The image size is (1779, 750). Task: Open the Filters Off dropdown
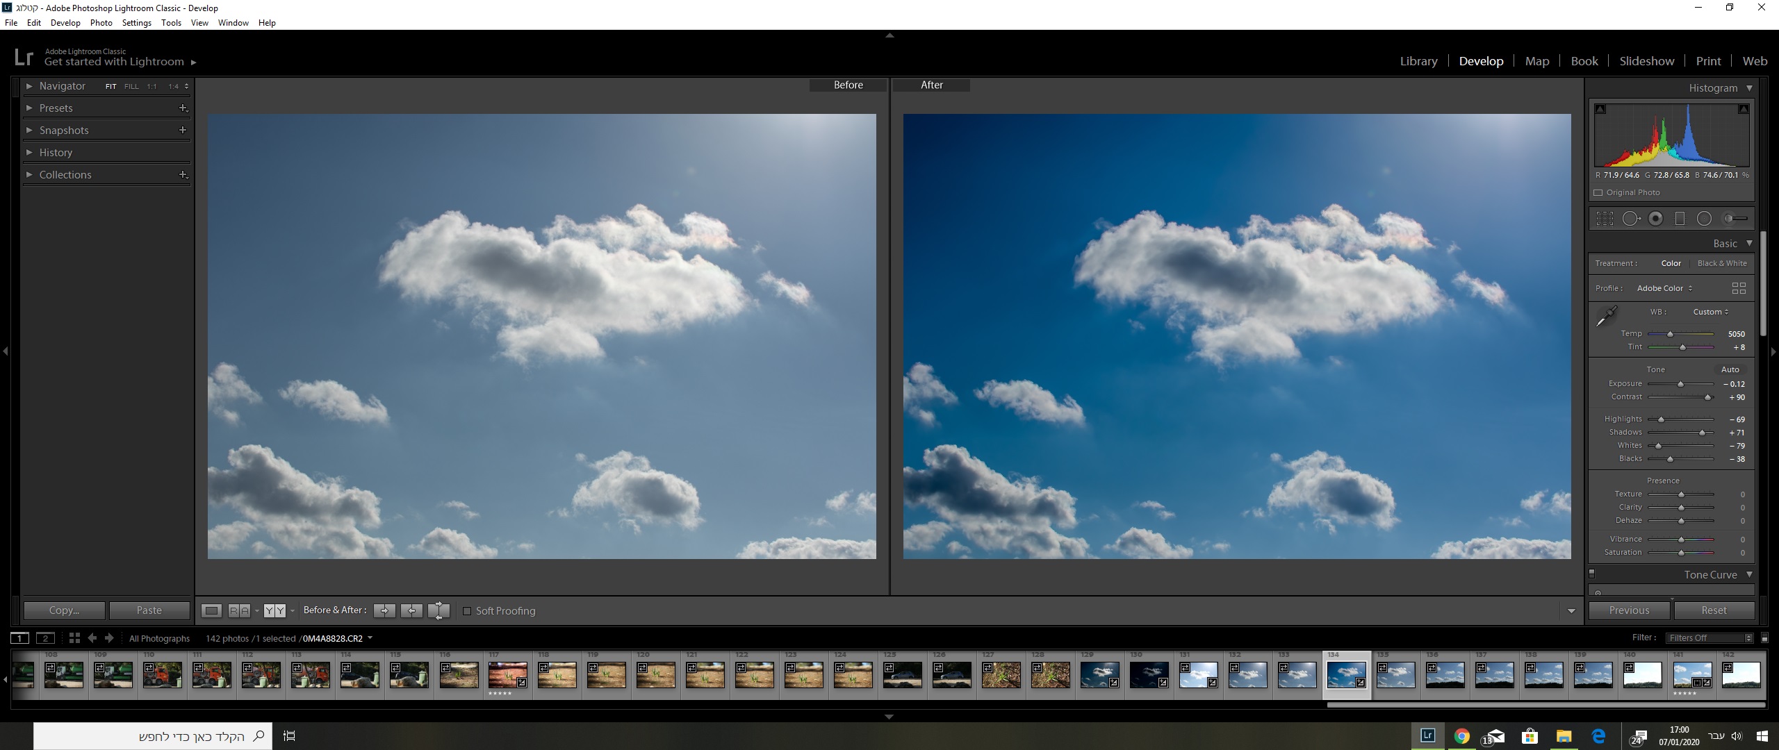click(1710, 637)
